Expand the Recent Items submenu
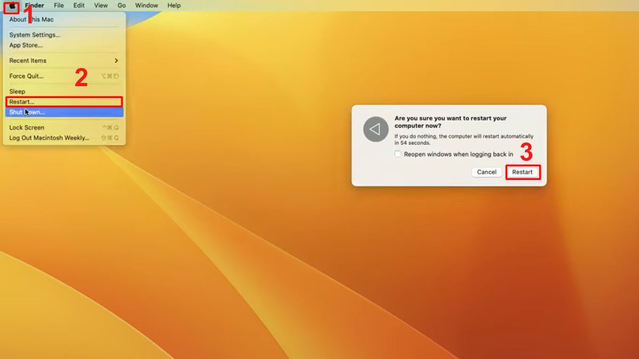 point(27,60)
